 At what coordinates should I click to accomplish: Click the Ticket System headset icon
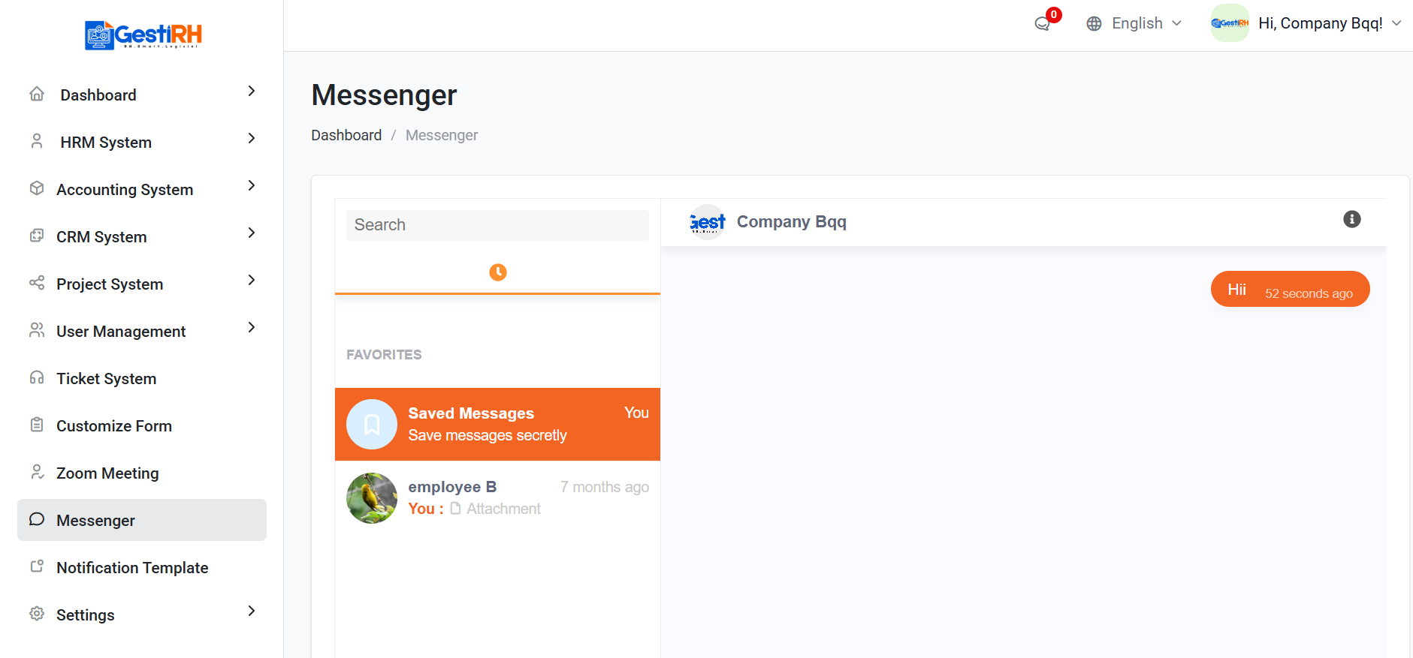point(37,377)
